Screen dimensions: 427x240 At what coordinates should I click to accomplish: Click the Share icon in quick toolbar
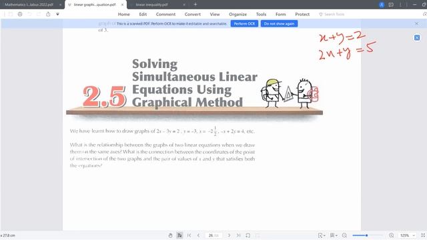click(48, 14)
